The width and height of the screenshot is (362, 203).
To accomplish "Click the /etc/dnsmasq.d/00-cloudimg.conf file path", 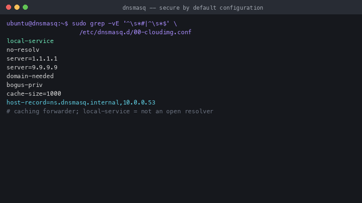I will [x=136, y=32].
